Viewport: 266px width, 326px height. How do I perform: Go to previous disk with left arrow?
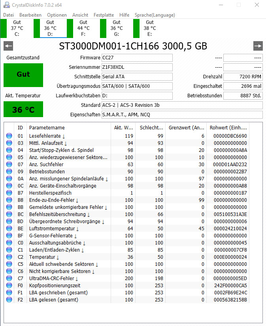(8, 46)
